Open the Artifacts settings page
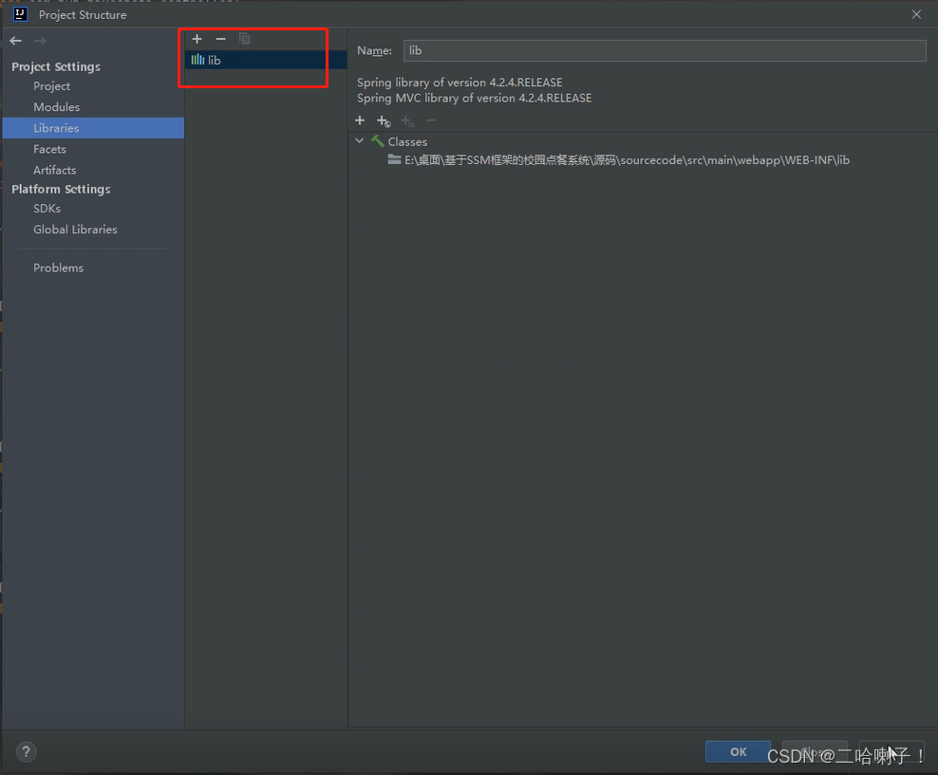 pyautogui.click(x=54, y=170)
